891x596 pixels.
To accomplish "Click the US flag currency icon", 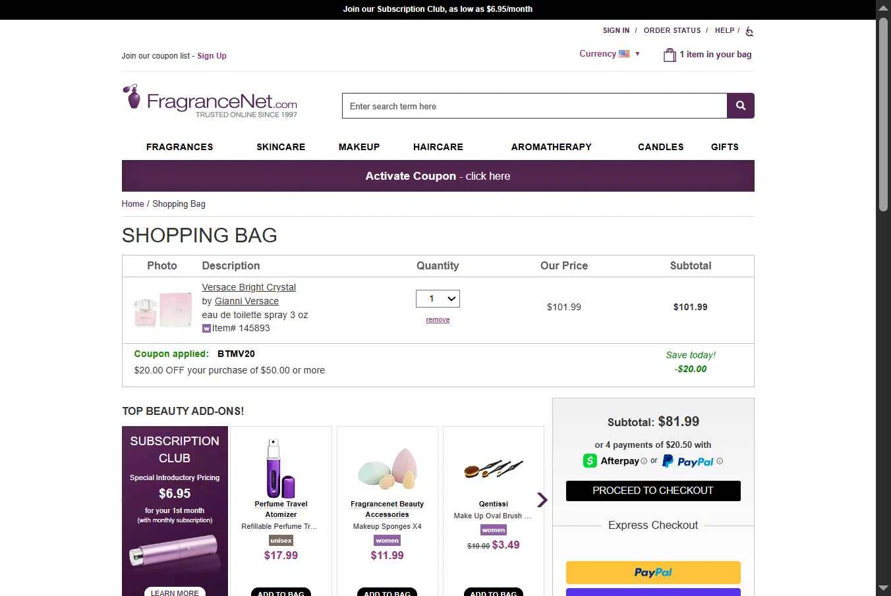I will click(624, 54).
